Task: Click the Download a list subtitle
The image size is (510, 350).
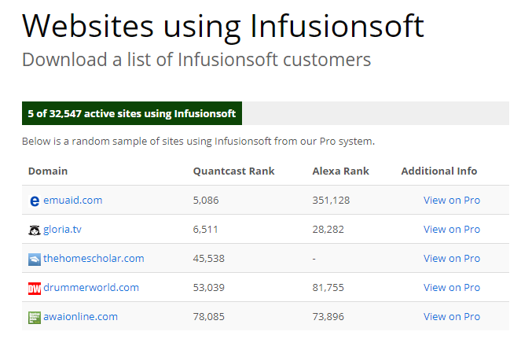Action: tap(196, 60)
